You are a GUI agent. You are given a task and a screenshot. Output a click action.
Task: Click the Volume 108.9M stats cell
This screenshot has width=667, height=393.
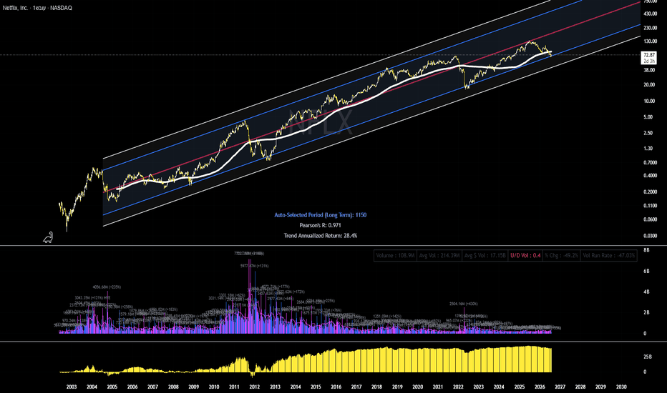click(395, 255)
